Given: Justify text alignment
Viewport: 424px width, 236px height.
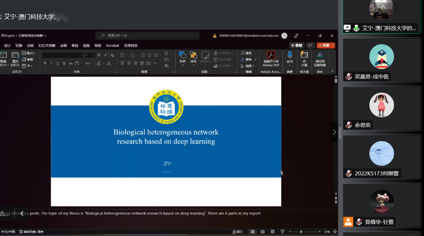Looking at the screenshot, I should (142, 63).
